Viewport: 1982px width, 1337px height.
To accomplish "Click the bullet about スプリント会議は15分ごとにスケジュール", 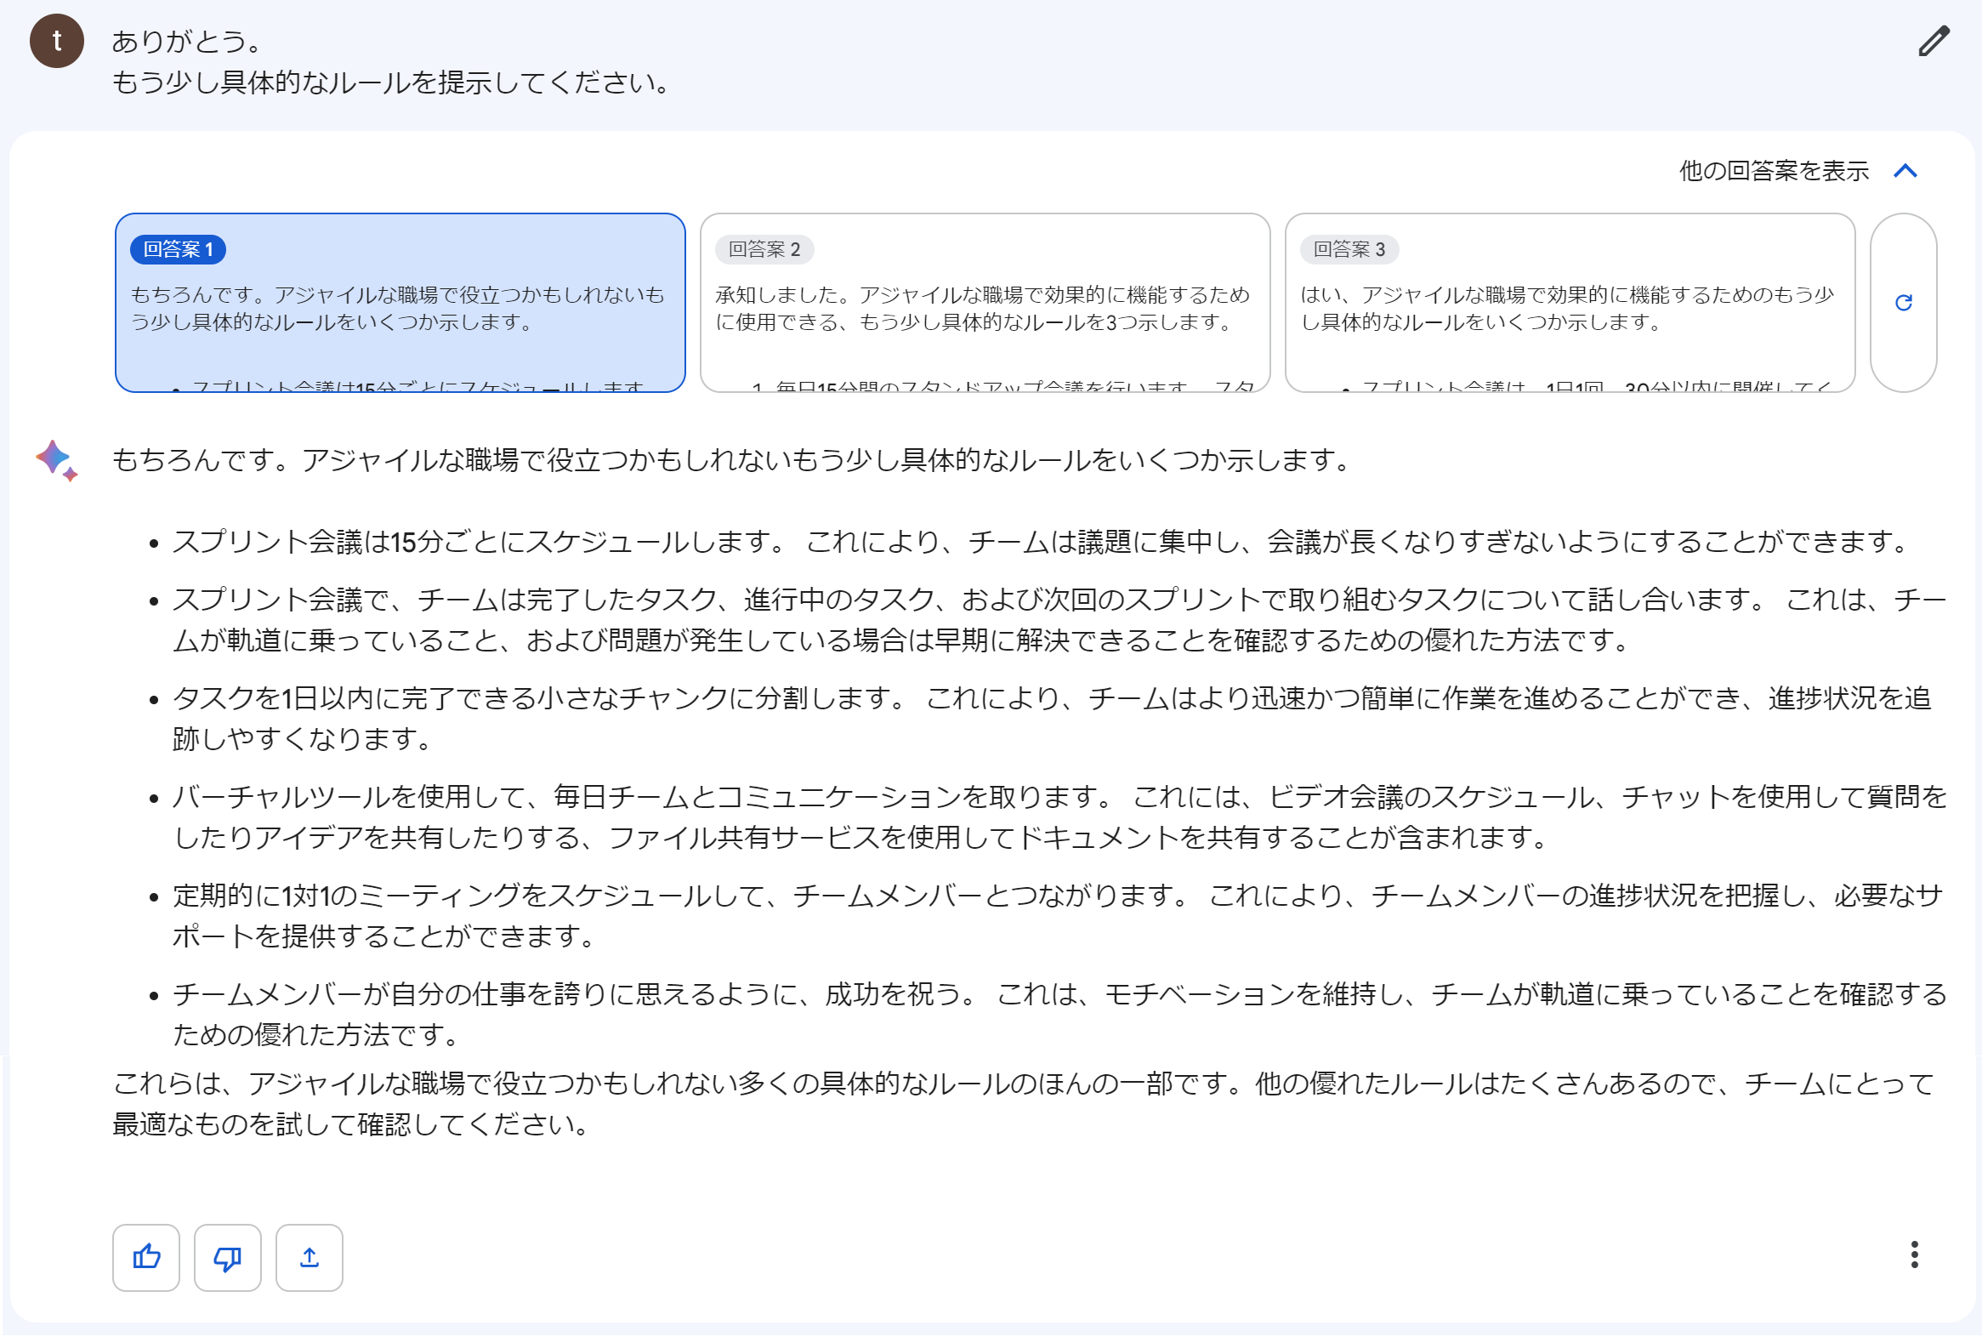I will 1042,542.
